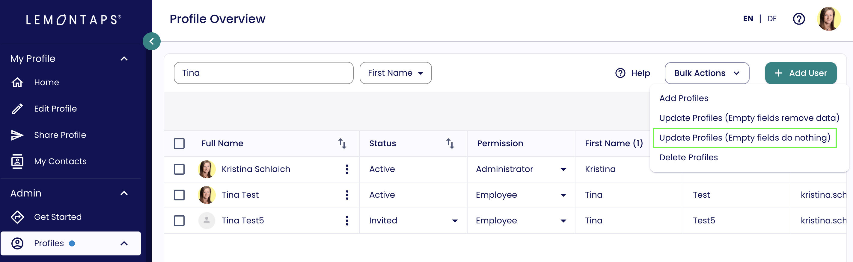Screen dimensions: 853x262
Task: Open the help question mark in header
Action: point(799,19)
